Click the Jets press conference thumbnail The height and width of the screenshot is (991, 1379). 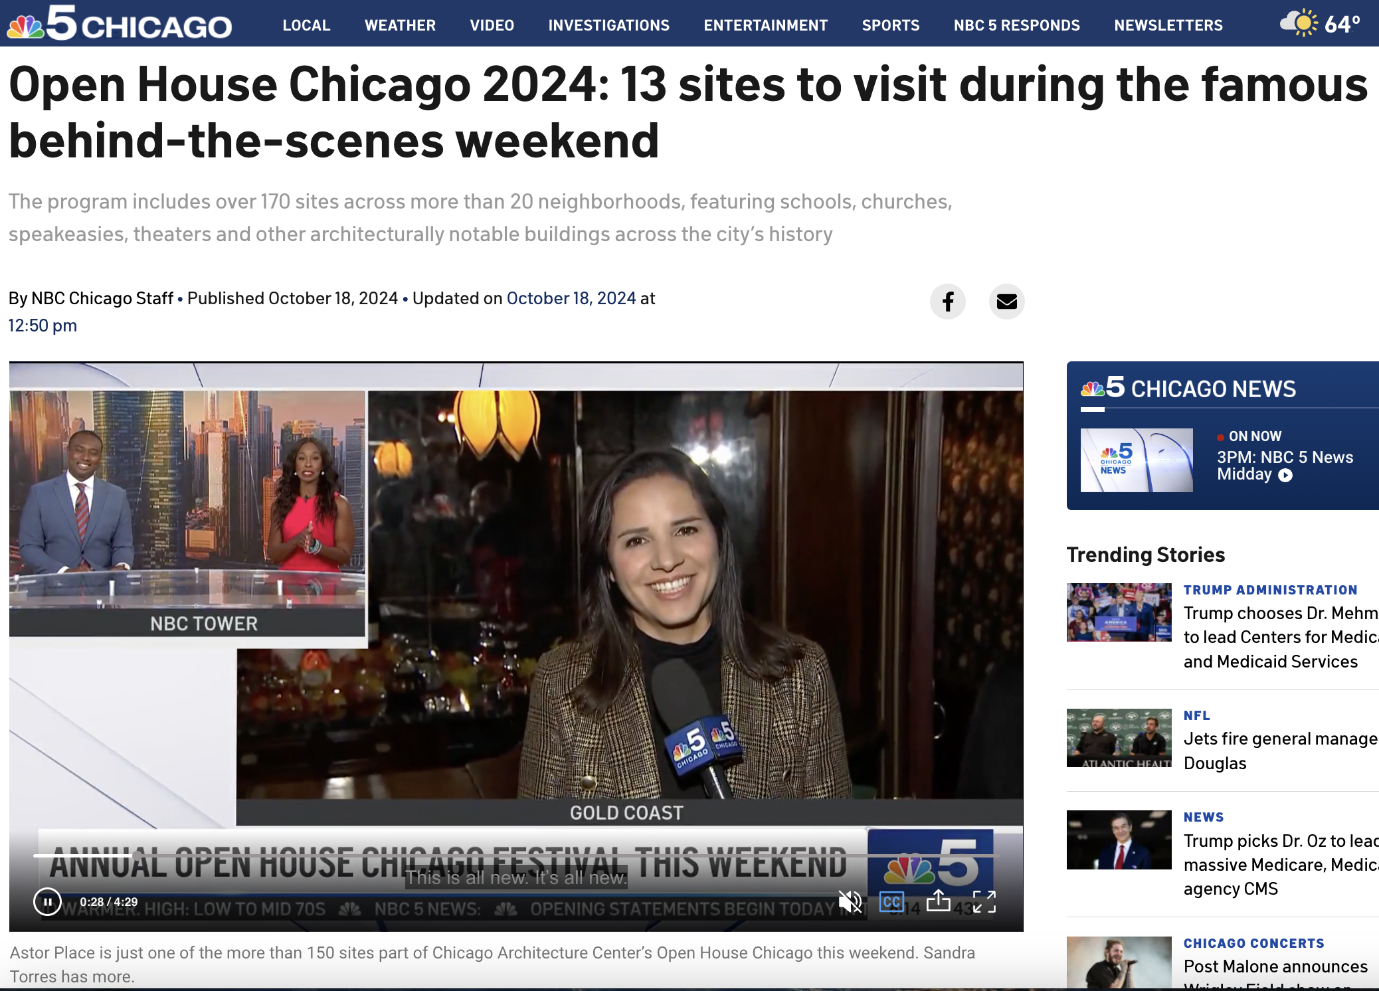[1119, 738]
